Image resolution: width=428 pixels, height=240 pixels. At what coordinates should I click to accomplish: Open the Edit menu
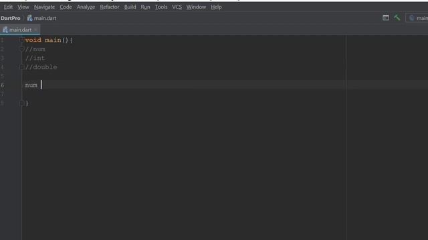click(8, 7)
